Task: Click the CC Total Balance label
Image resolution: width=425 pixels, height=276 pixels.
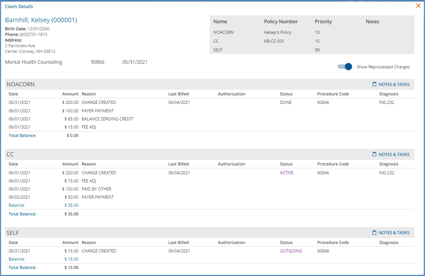Action: pos(23,214)
